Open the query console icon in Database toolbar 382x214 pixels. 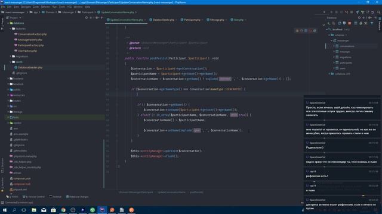point(366,23)
